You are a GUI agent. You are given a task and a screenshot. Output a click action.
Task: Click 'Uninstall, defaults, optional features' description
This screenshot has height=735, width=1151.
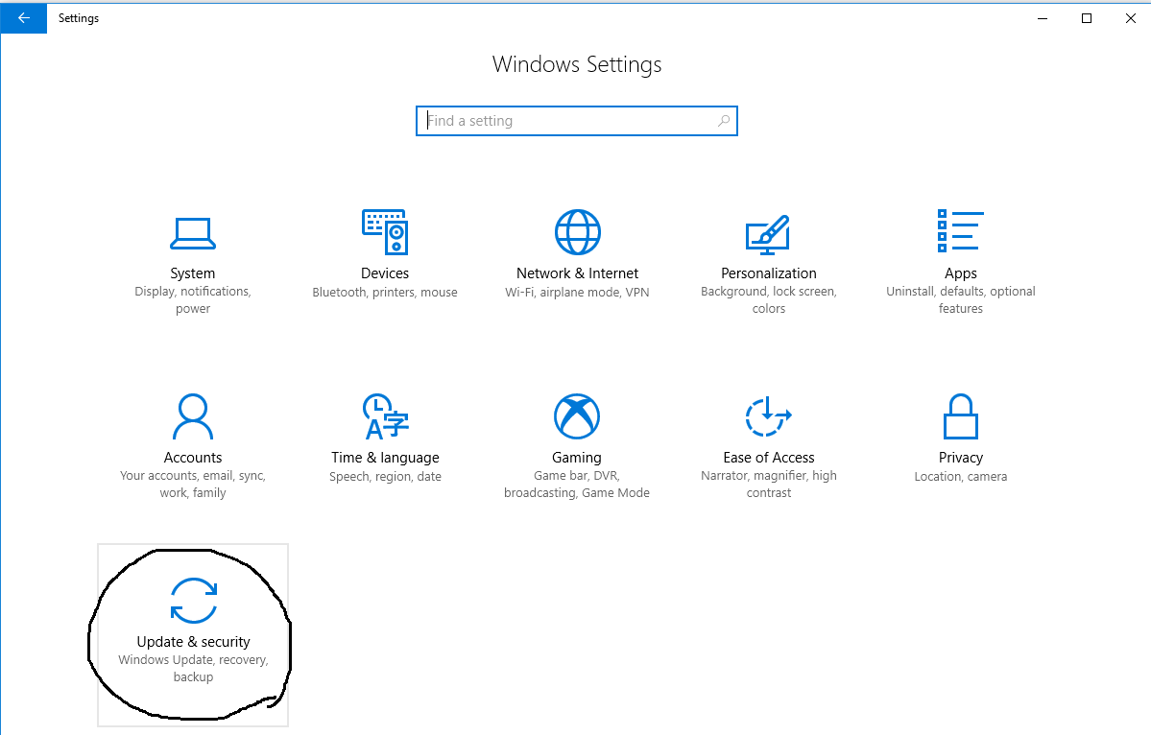960,300
